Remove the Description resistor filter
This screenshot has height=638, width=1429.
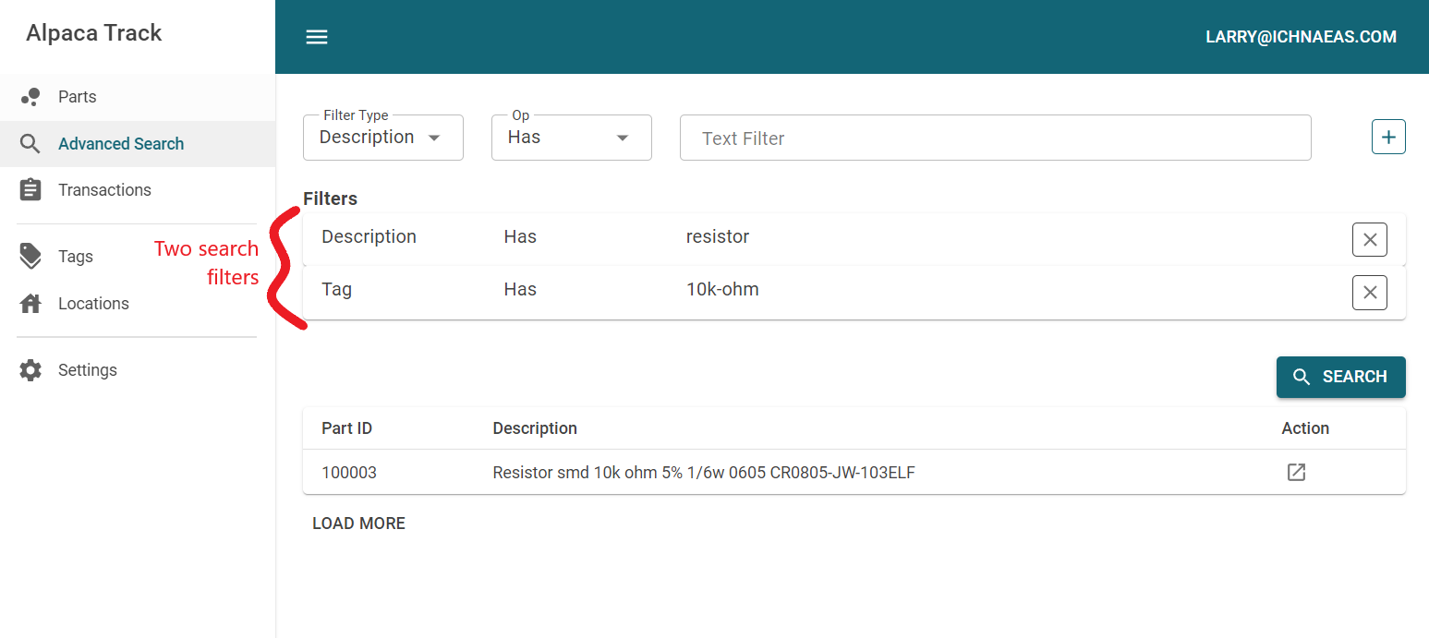1369,240
